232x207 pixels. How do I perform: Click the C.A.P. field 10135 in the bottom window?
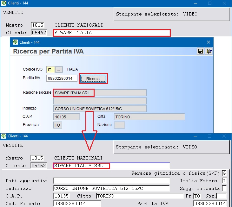click(62, 196)
